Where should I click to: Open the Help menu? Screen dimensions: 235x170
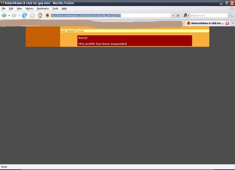pyautogui.click(x=64, y=9)
